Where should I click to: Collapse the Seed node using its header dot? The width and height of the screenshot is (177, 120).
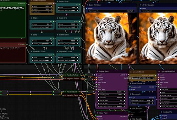point(31,35)
